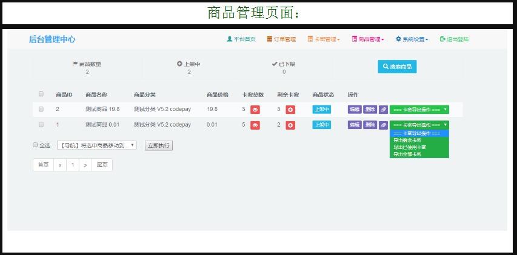Select highlighted === 卡密导出操作 === list option
517x255 pixels.
pyautogui.click(x=419, y=133)
